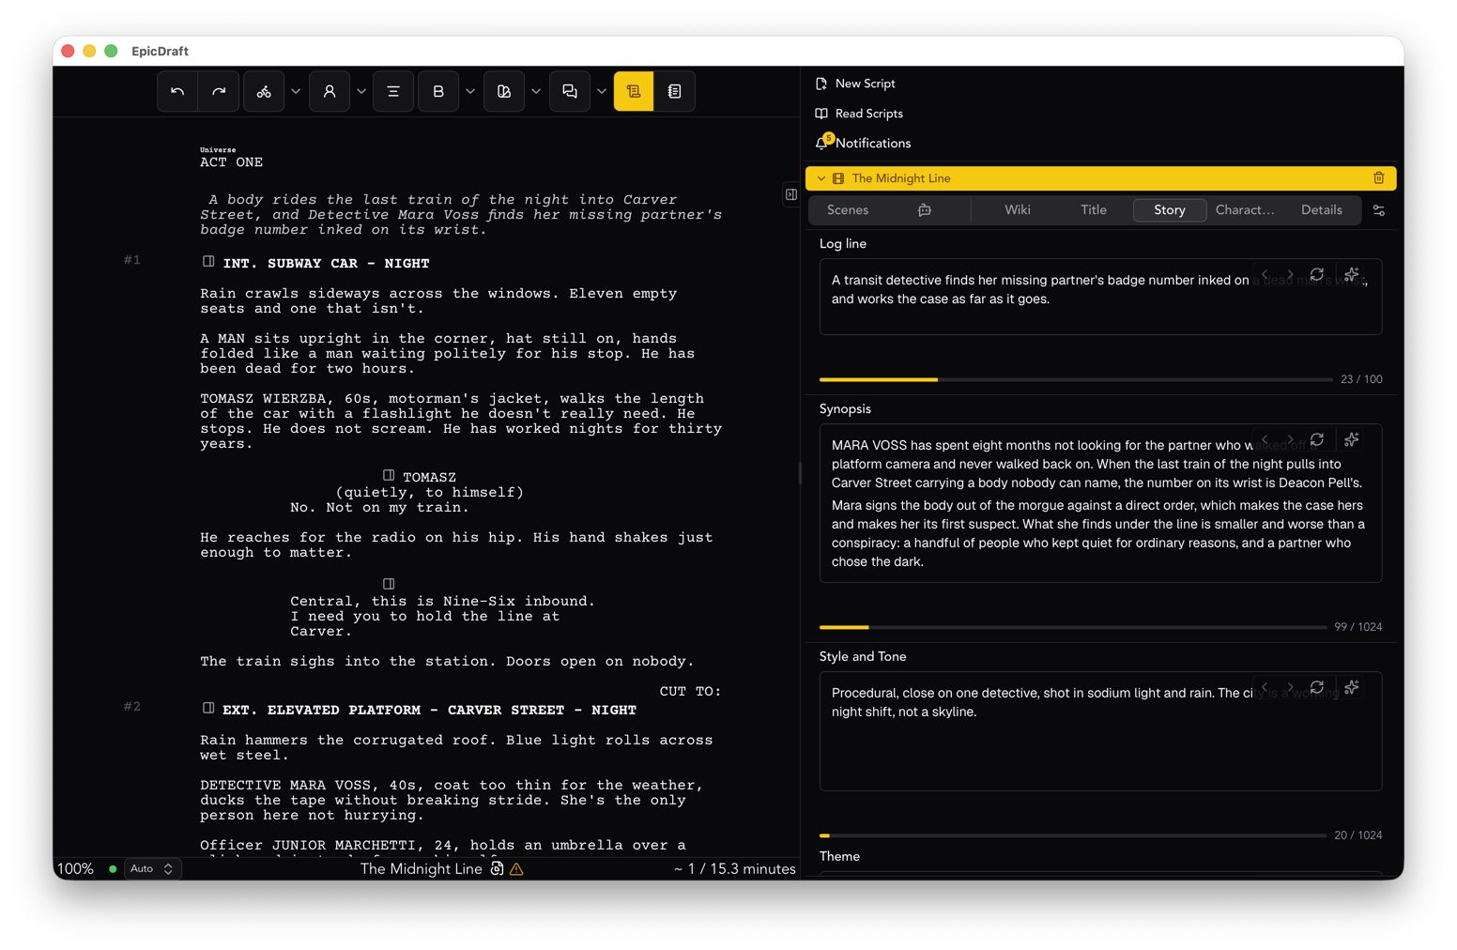This screenshot has width=1457, height=950.
Task: Click into the Log line text field
Action: click(x=1100, y=297)
